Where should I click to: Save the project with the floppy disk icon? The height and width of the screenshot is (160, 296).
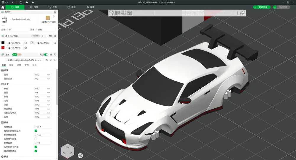point(21,2)
